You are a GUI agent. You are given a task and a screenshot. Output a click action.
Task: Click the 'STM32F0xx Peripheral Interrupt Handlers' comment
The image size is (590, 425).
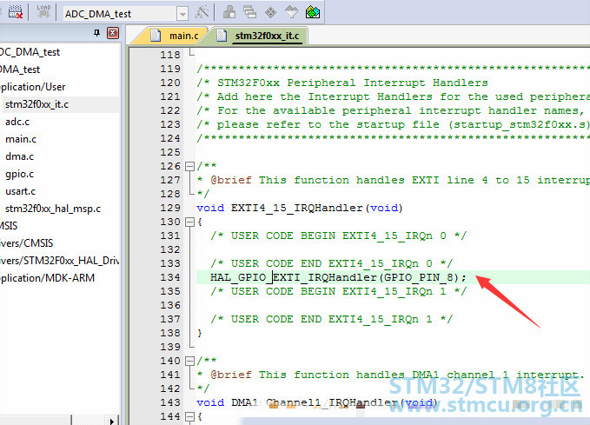click(x=342, y=83)
